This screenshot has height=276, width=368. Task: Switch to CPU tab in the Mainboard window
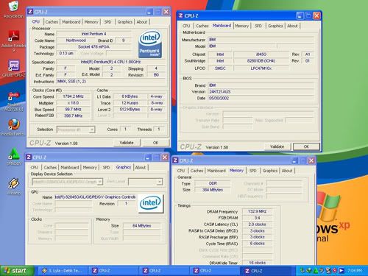point(186,26)
